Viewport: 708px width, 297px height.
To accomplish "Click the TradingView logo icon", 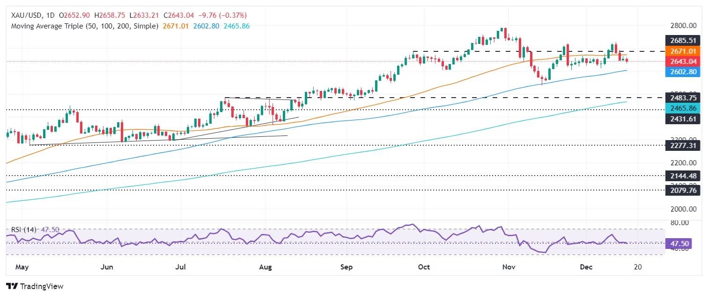I will (12, 286).
